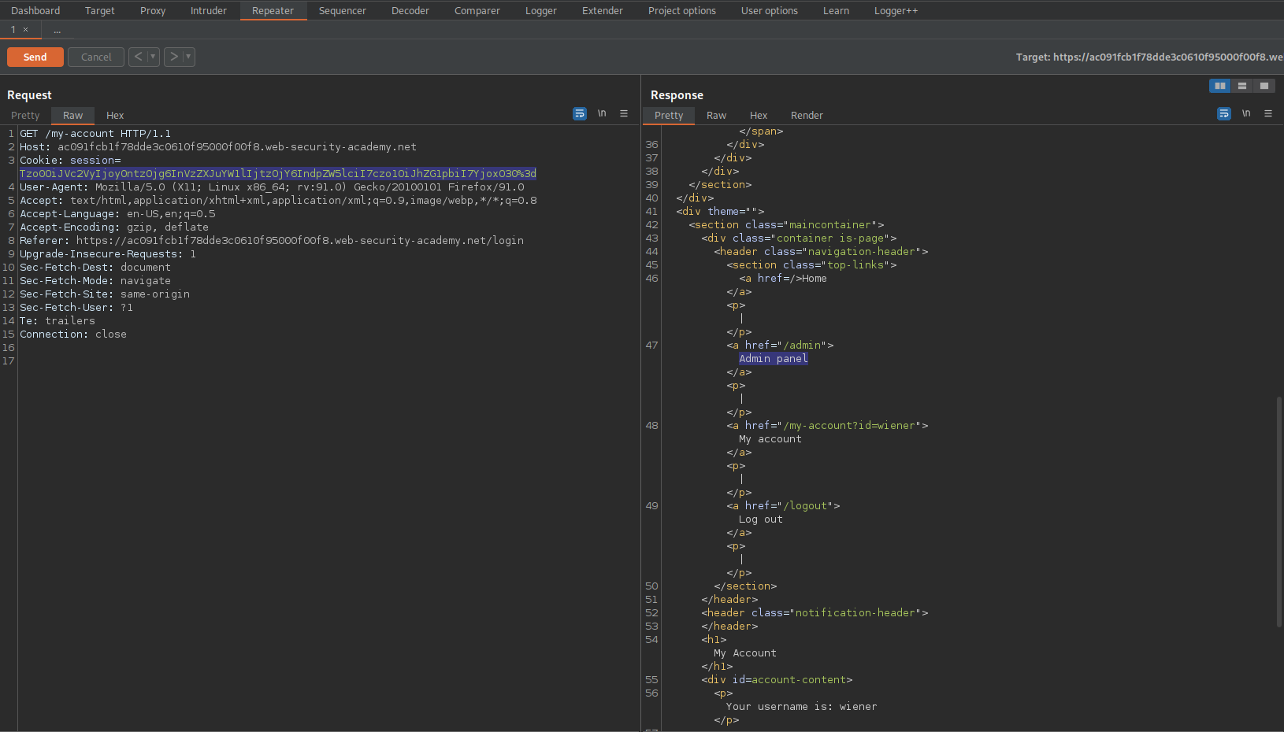Switch to combined tabbed view layout

pyautogui.click(x=1264, y=86)
